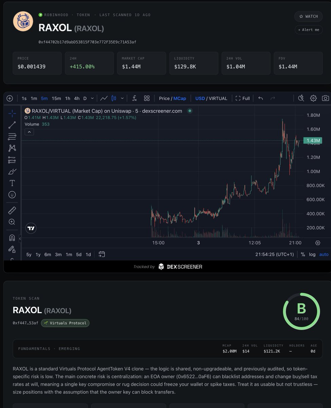Select the 1m interval in top toolbar
331x408 pixels.
click(34, 98)
